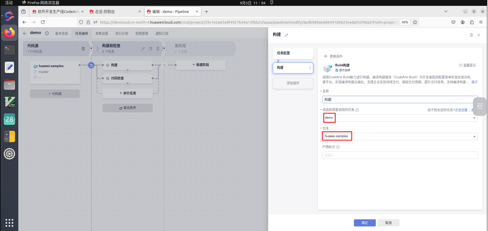Edit the 构建和检查 stage with the pencil icon
The height and width of the screenshot is (231, 488).
point(143,49)
